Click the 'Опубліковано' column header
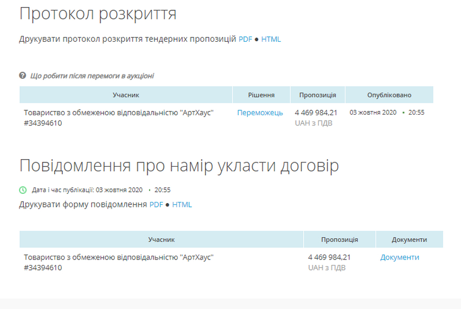Image resolution: width=461 pixels, height=309 pixels. (389, 95)
